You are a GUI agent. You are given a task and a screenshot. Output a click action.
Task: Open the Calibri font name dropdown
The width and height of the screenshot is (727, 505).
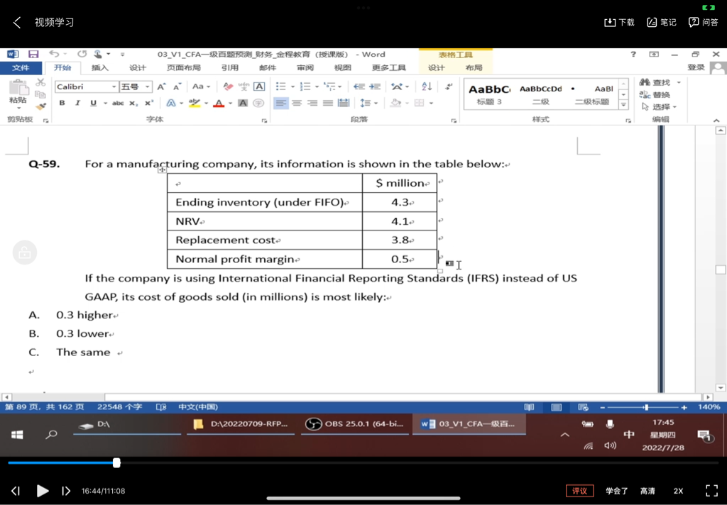click(114, 87)
